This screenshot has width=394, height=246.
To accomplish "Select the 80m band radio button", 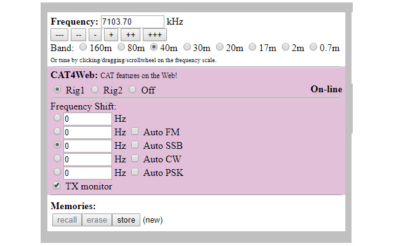I will pos(121,47).
